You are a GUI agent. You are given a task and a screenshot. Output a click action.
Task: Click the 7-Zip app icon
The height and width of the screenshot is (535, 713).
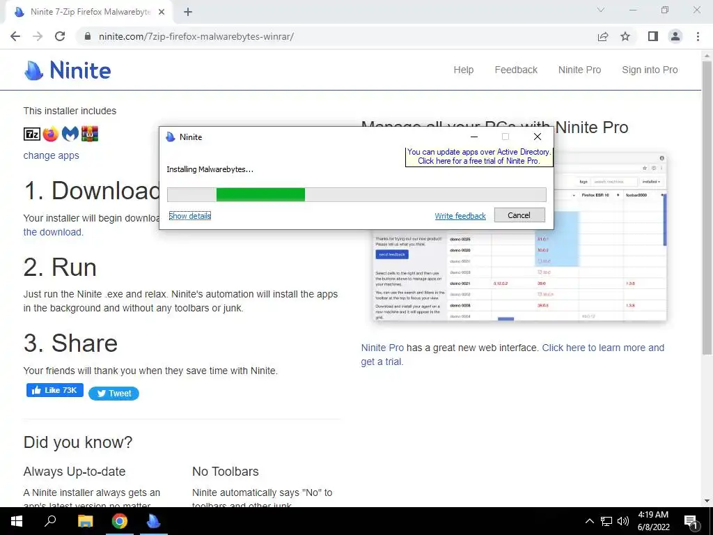[32, 134]
